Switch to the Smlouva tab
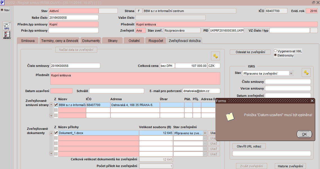The image size is (320, 169). [x=28, y=41]
